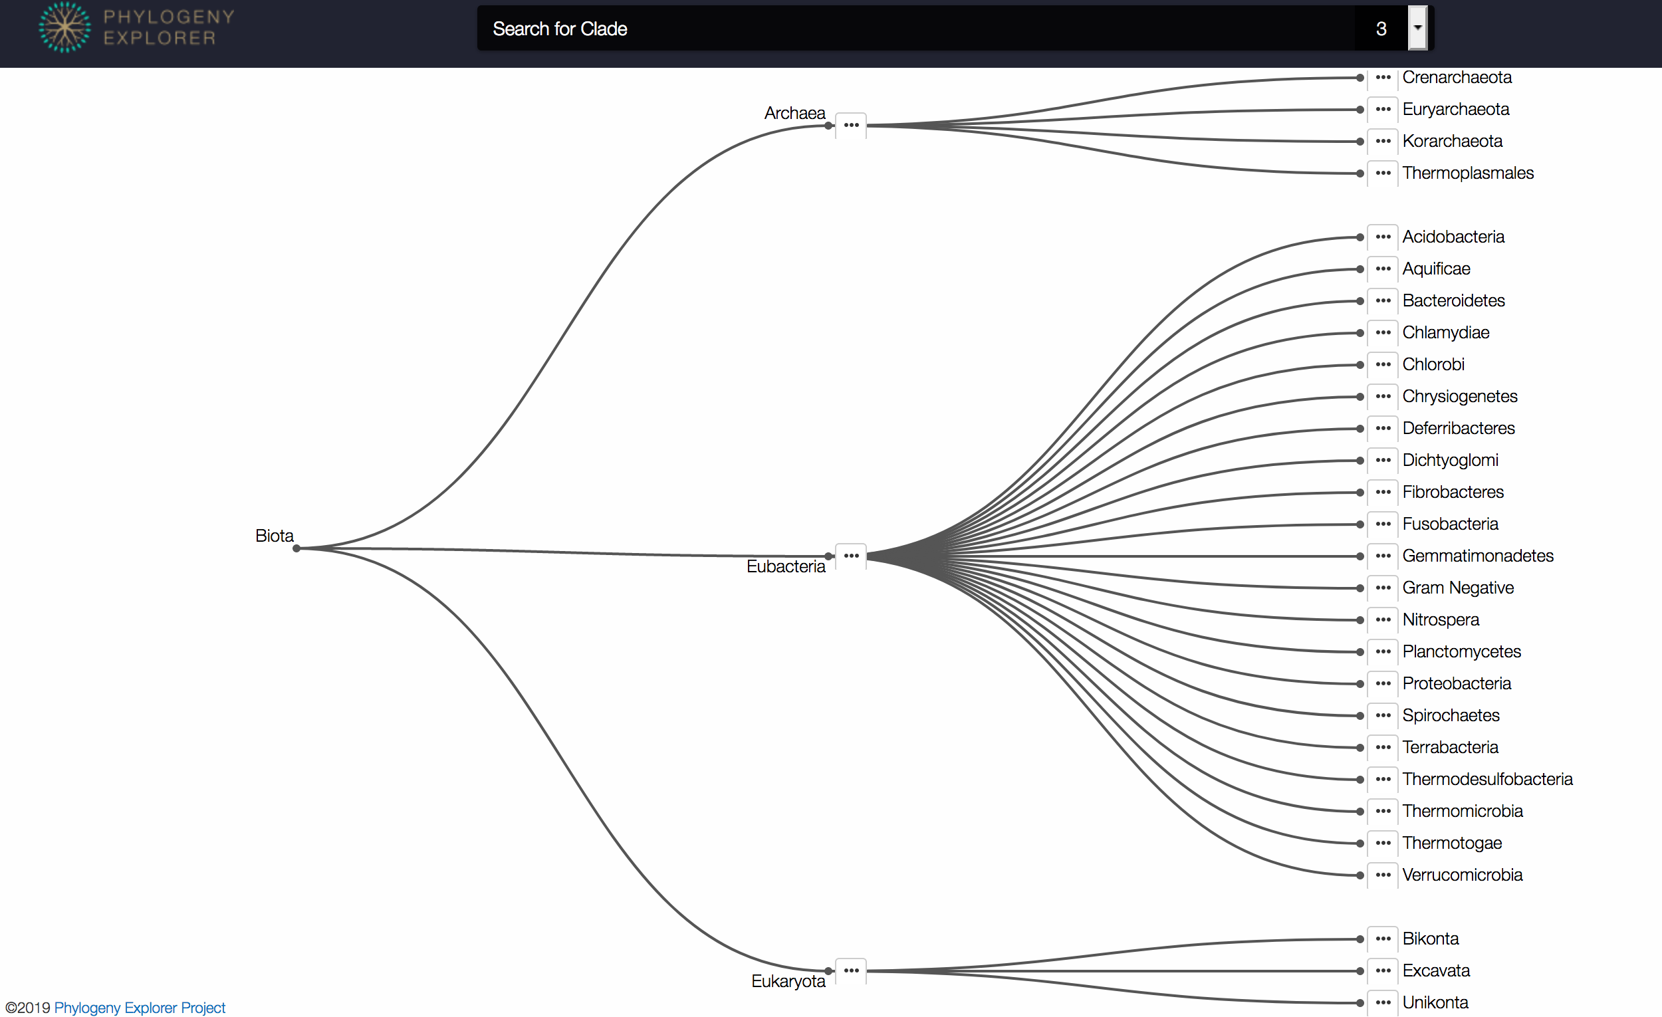Select the Eubacteria clade label
The height and width of the screenshot is (1017, 1662).
786,566
